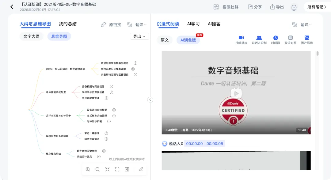Image resolution: width=331 pixels, height=180 pixels.
Task: Expand 声波与数字音频基础概念 count badge 8
Action: click(135, 63)
